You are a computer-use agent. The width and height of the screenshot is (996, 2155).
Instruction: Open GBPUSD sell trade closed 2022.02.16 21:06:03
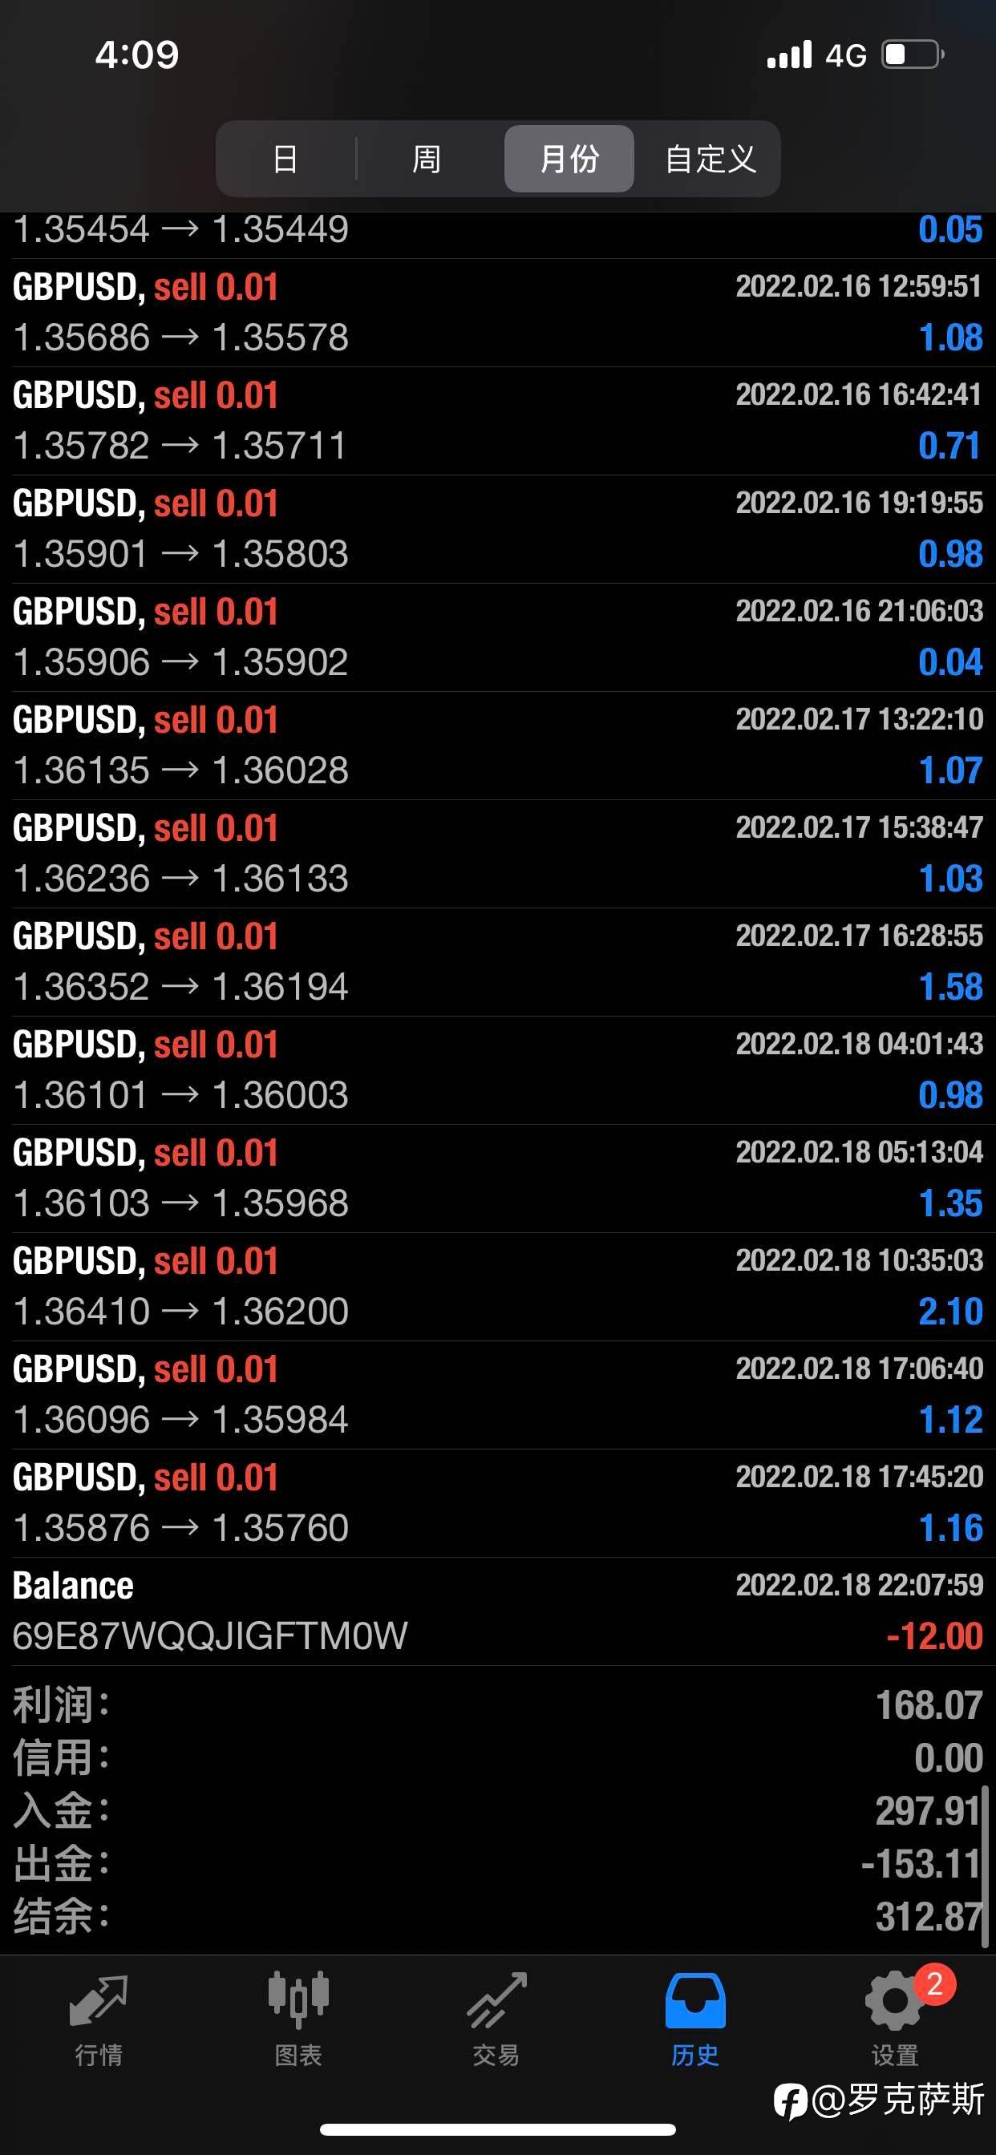[498, 637]
